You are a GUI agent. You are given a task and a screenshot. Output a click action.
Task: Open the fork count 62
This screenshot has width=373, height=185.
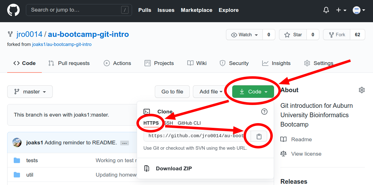pos(357,35)
